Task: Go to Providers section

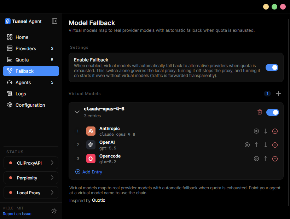Action: [31, 48]
